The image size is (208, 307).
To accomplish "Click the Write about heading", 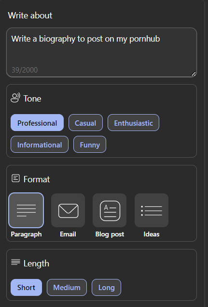I will pos(30,15).
